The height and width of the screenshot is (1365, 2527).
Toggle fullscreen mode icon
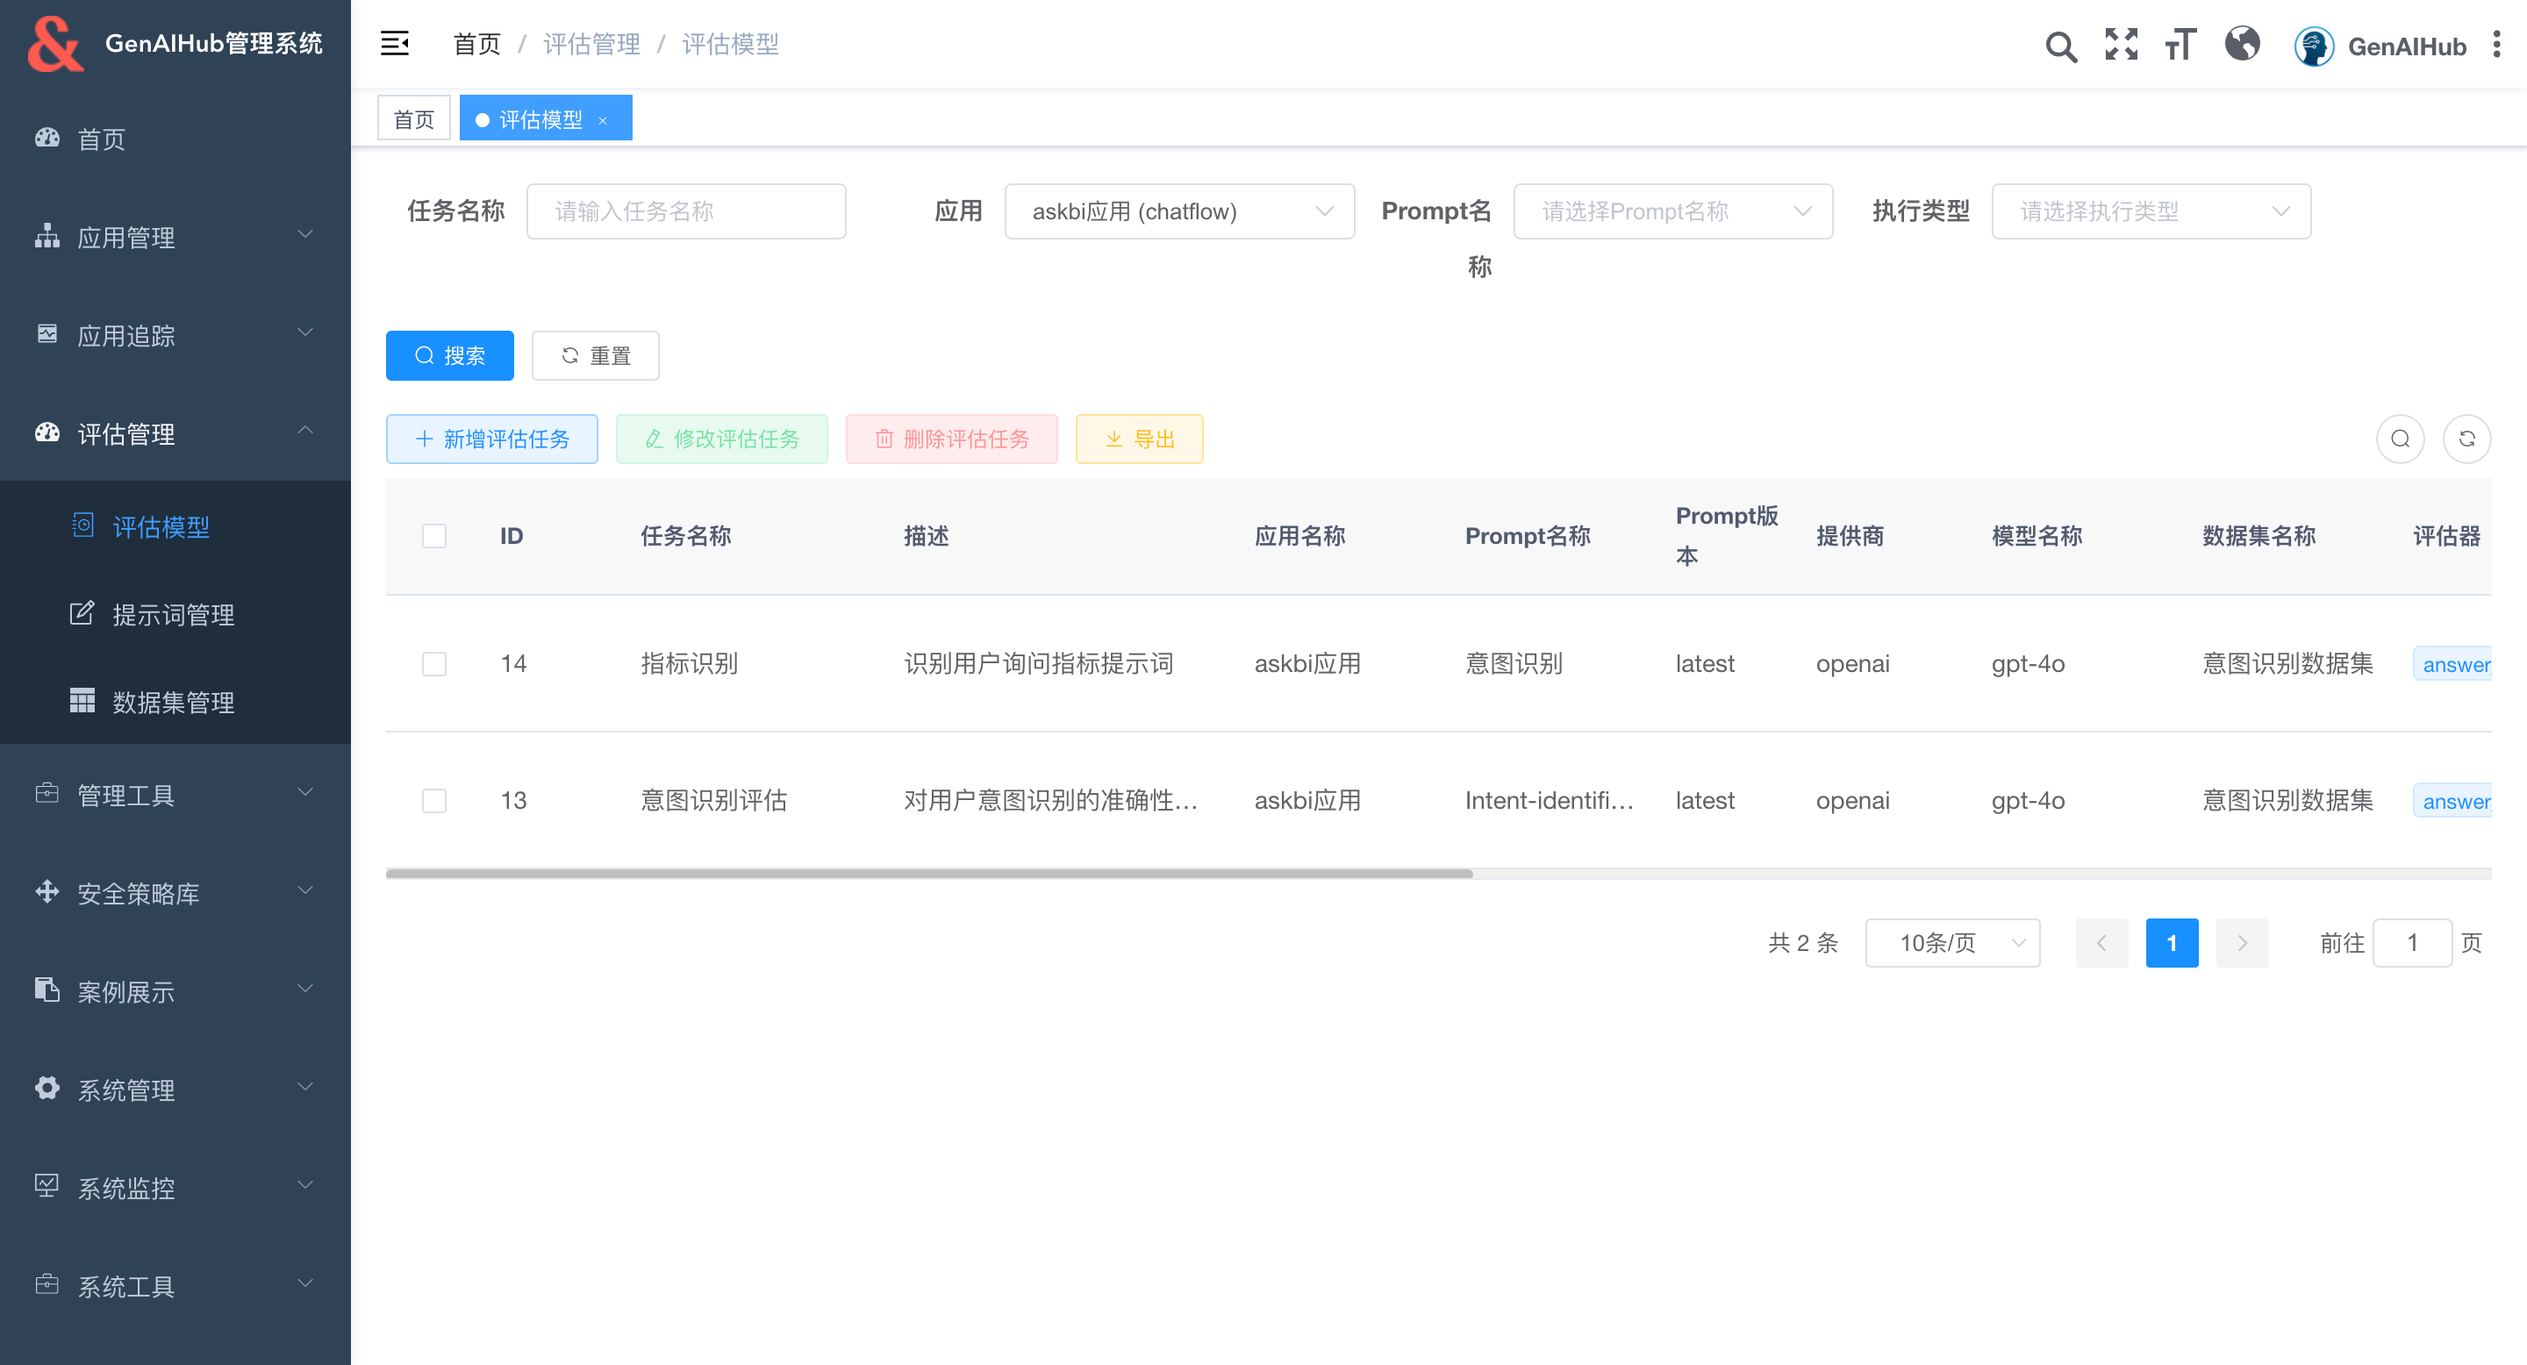pos(2121,44)
